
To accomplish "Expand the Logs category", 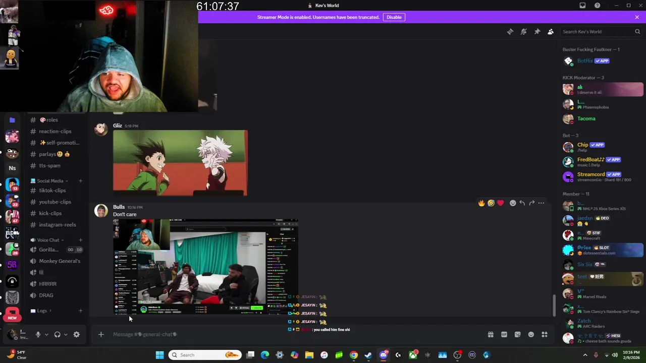I will (42, 311).
